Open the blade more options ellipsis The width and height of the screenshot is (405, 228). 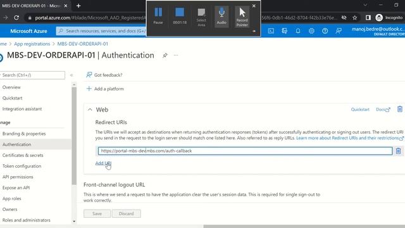tap(176, 55)
